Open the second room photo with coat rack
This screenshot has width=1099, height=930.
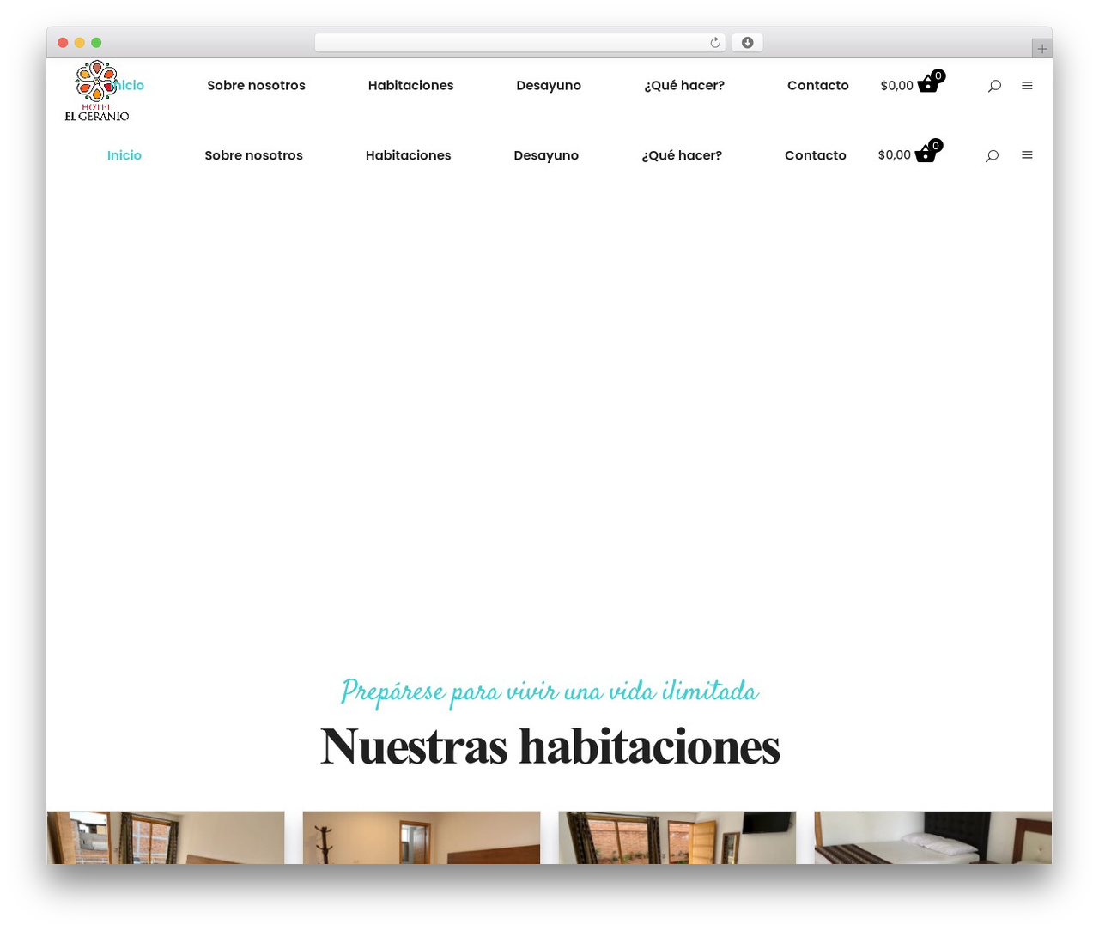coord(422,837)
